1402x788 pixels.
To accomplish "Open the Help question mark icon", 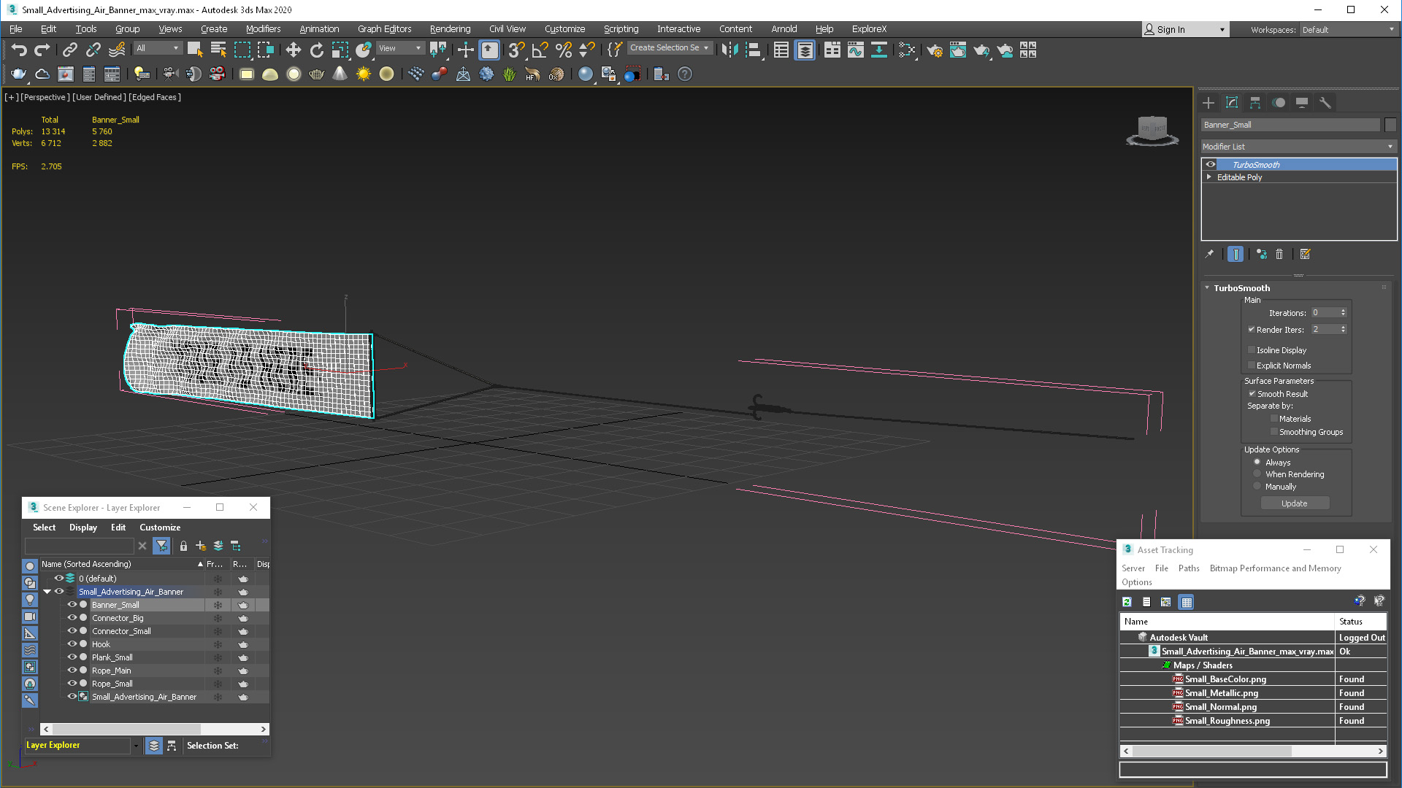I will coord(684,74).
